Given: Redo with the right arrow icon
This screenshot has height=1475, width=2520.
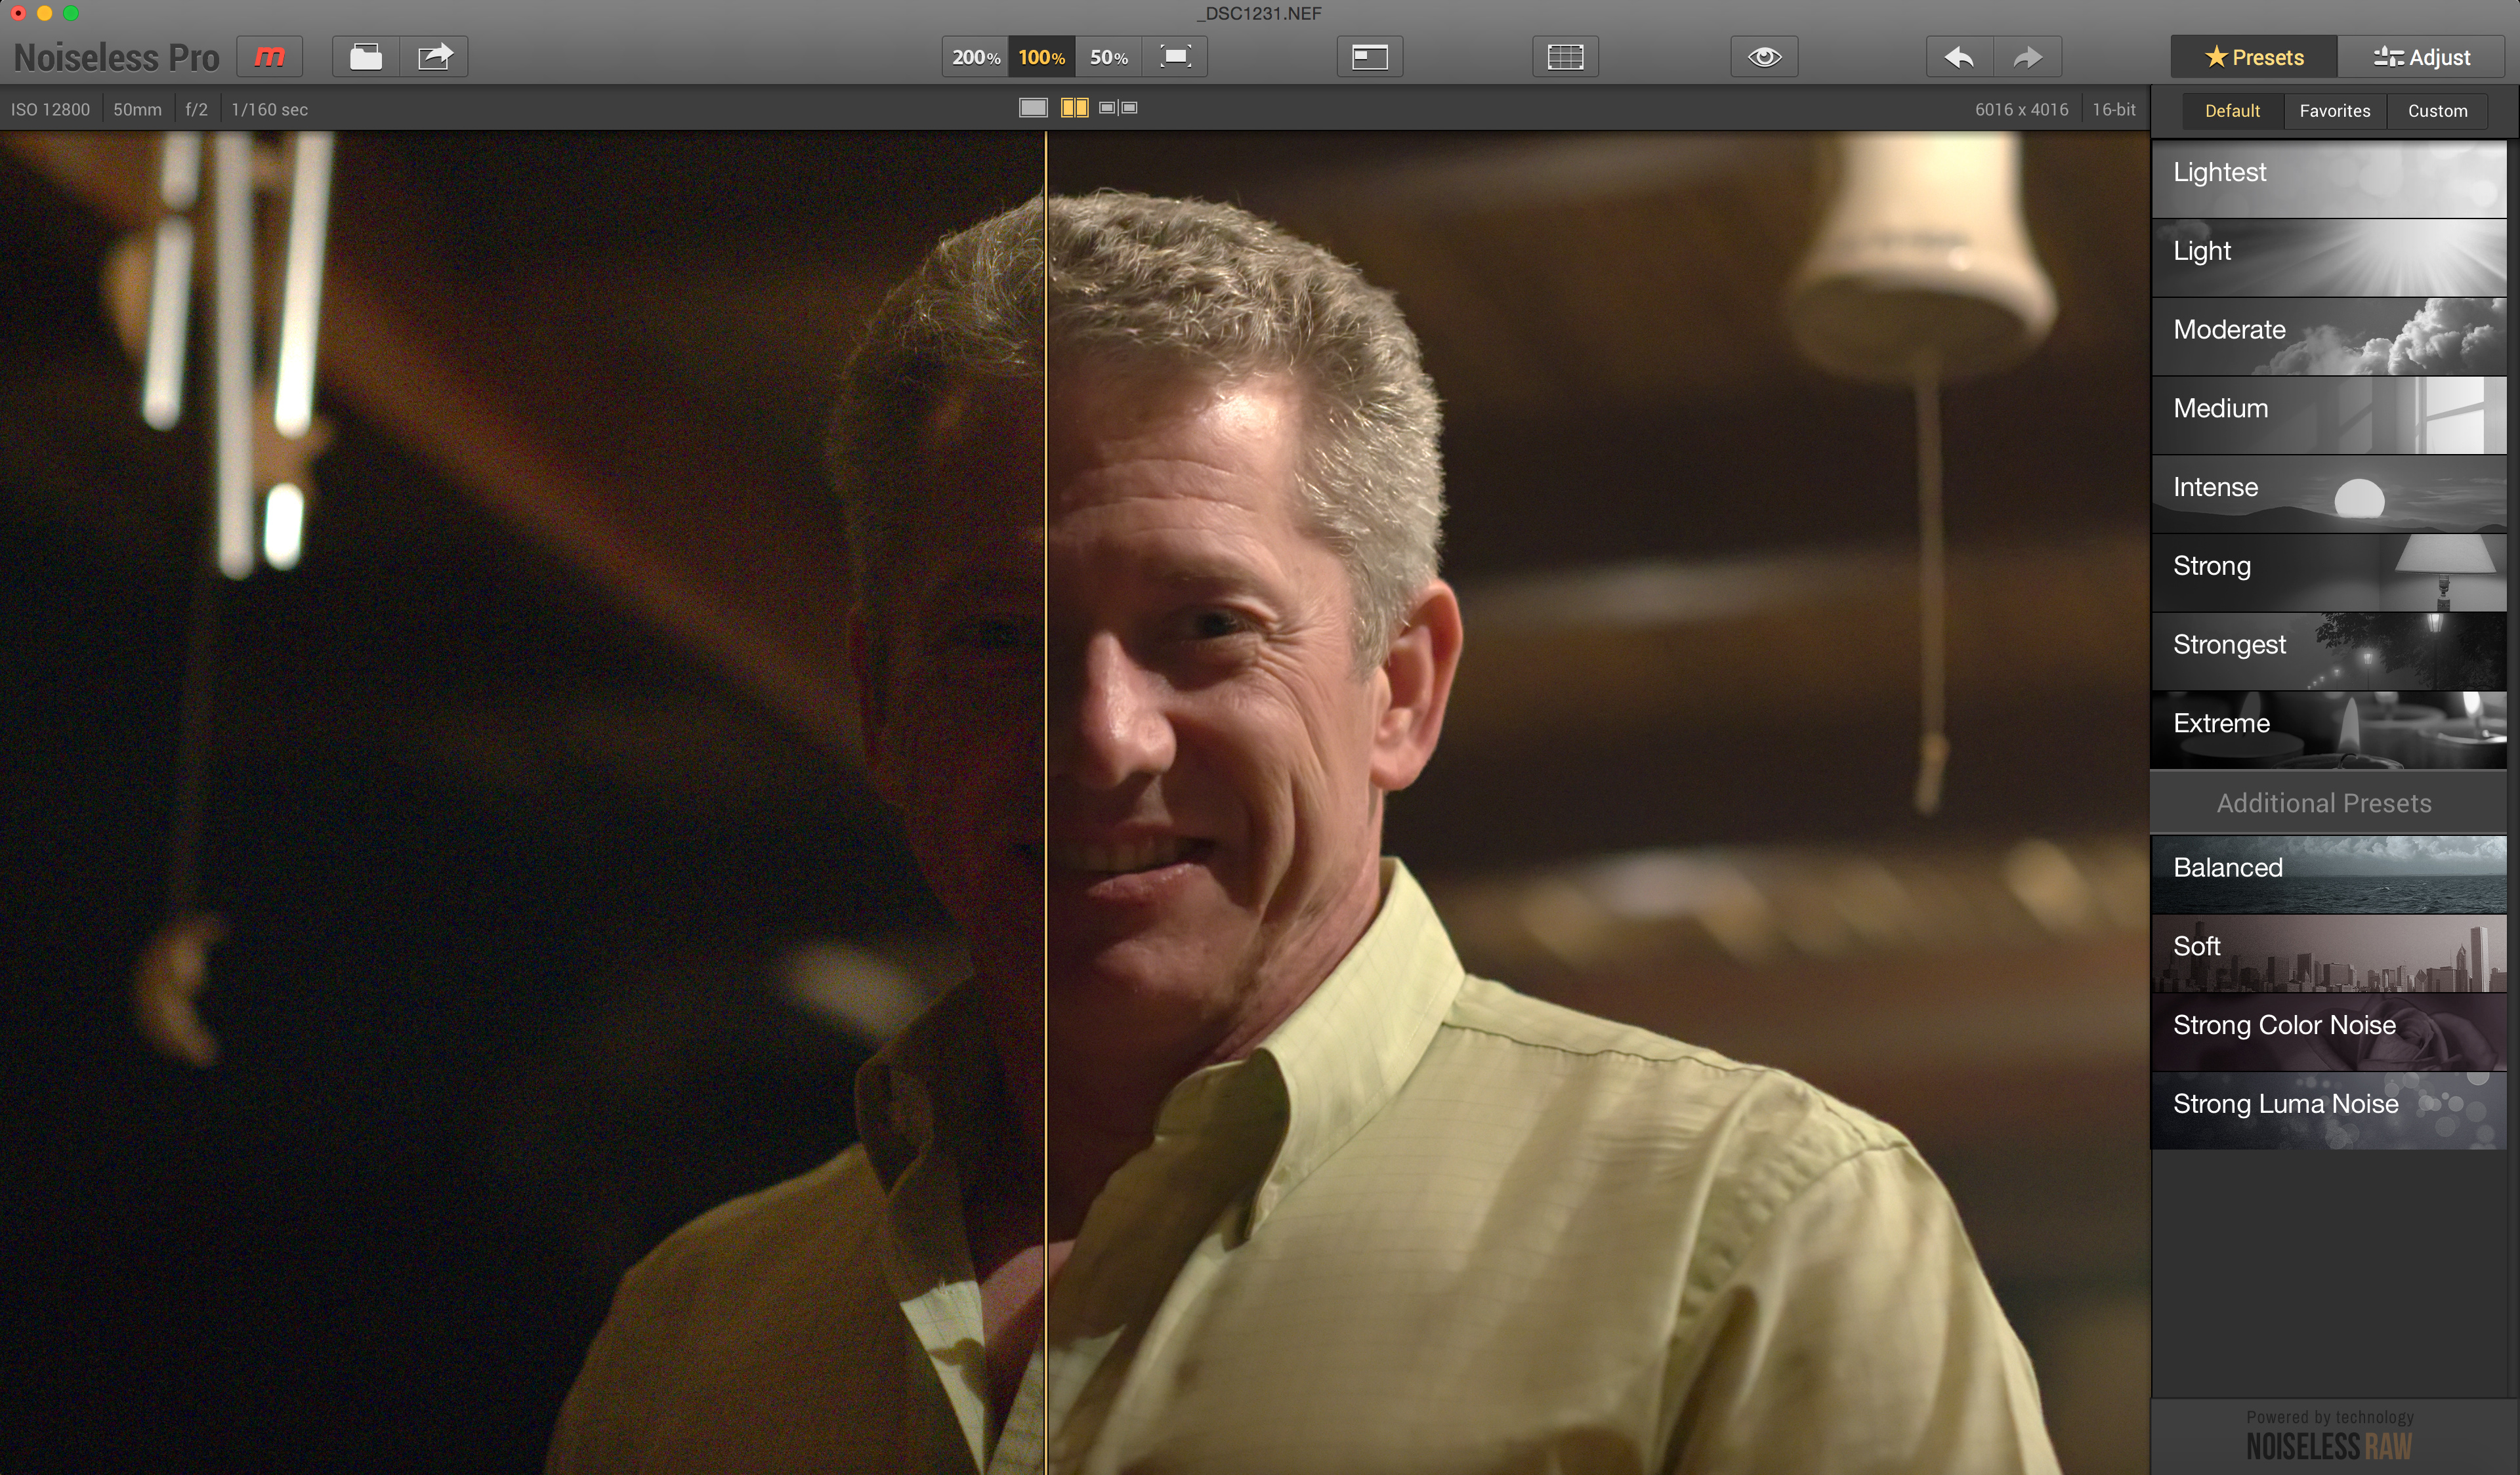Looking at the screenshot, I should 2028,57.
